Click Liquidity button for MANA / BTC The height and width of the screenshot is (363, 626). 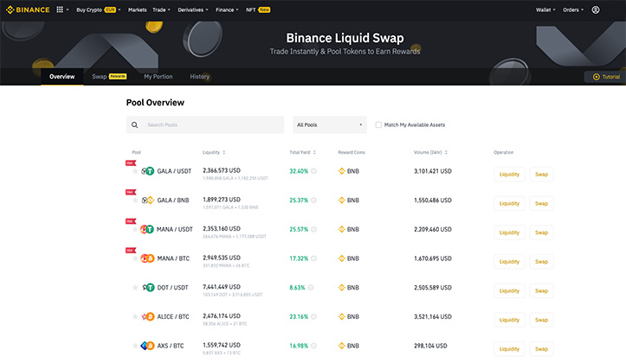(509, 261)
